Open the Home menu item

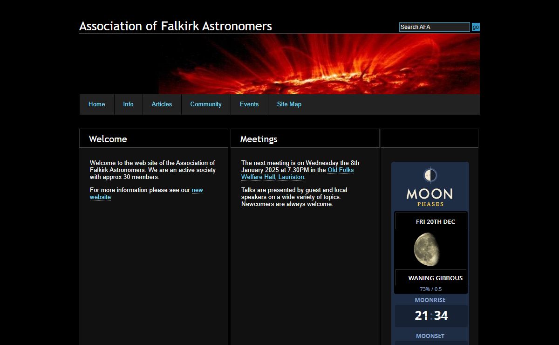(97, 104)
